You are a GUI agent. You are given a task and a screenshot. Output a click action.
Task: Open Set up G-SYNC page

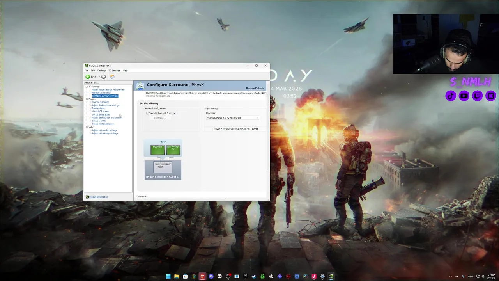99,121
